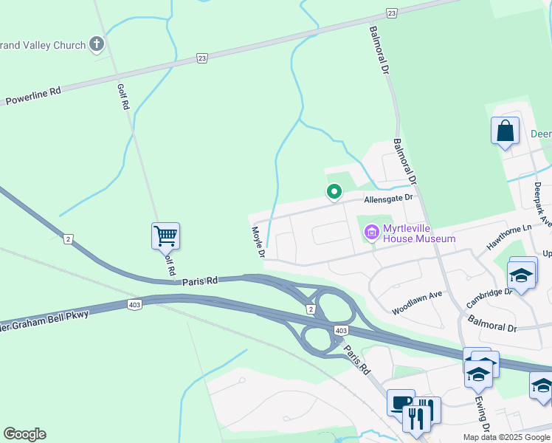Click the Allensgate Dr street label

pyautogui.click(x=388, y=199)
